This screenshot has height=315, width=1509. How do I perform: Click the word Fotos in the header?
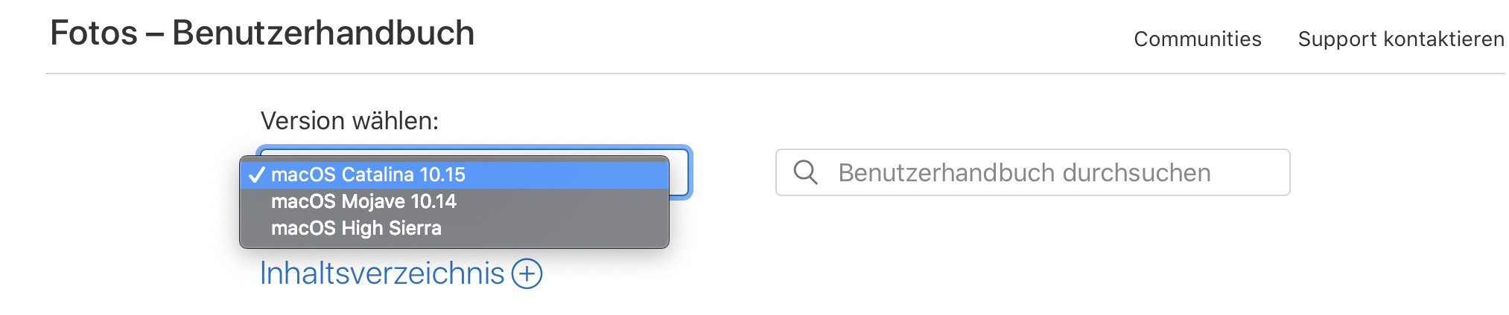[x=94, y=33]
